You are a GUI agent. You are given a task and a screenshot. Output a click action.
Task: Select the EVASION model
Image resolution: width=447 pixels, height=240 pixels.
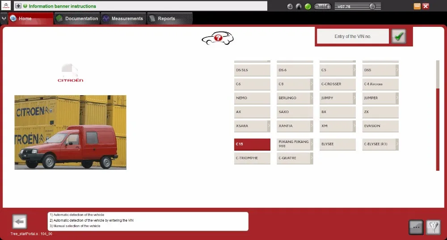click(380, 126)
